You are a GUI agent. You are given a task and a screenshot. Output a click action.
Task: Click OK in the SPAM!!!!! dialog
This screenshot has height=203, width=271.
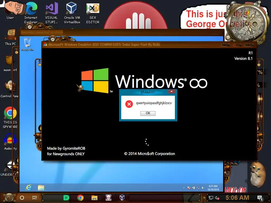[148, 113]
